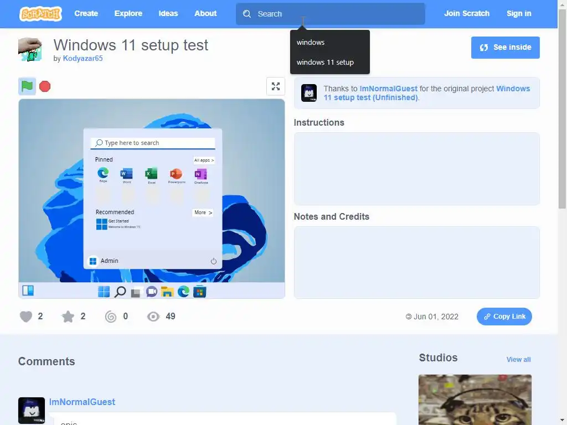Click View all studios link
This screenshot has height=425, width=567.
(518, 360)
